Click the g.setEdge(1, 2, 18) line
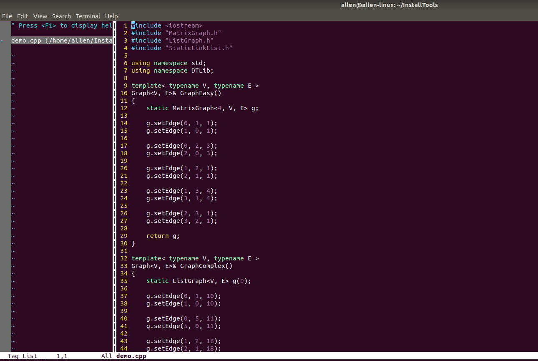538x361 pixels. [x=184, y=341]
